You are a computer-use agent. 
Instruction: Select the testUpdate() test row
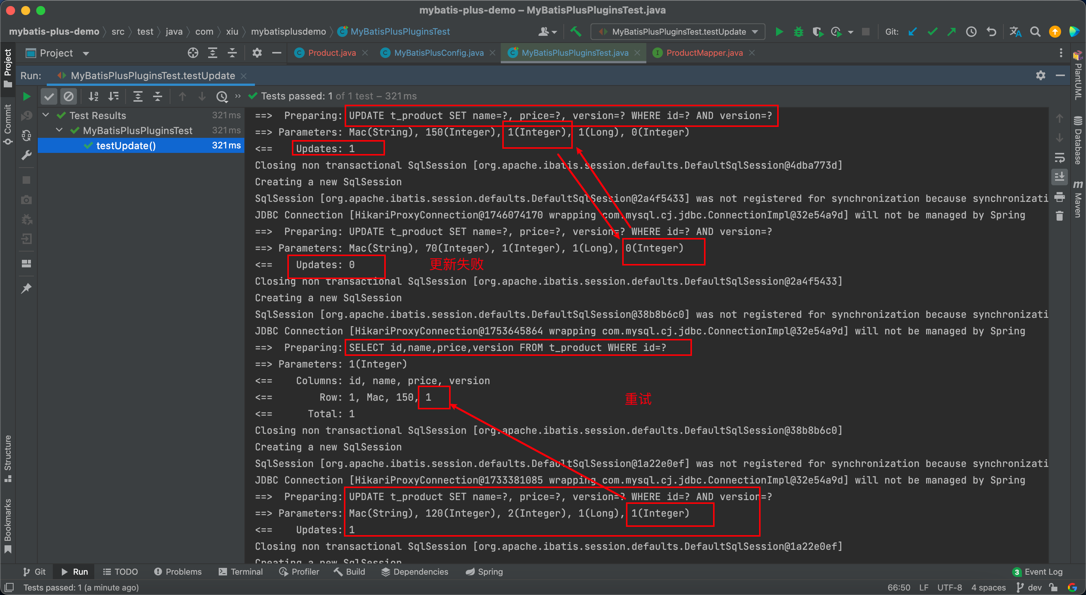[x=141, y=146]
